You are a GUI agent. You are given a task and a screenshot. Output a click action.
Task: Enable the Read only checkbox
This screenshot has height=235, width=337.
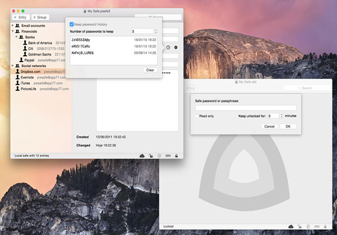(x=196, y=116)
